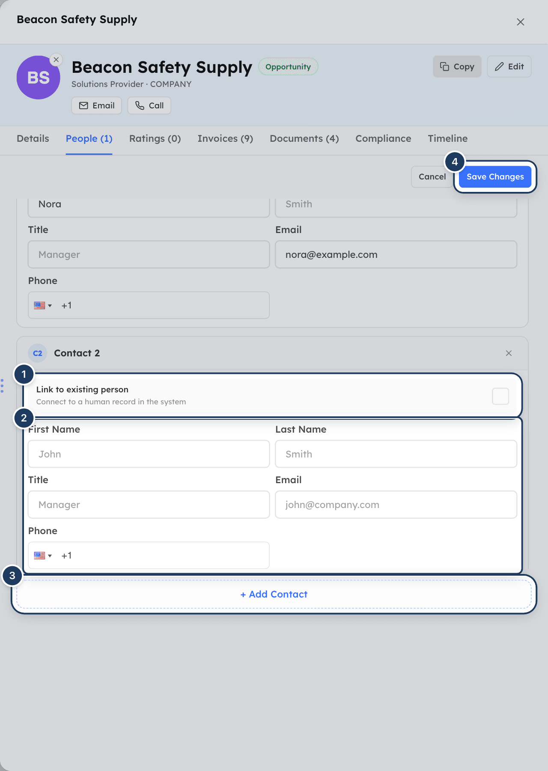Focus Contact 2 Title field
The height and width of the screenshot is (771, 548).
pos(149,505)
